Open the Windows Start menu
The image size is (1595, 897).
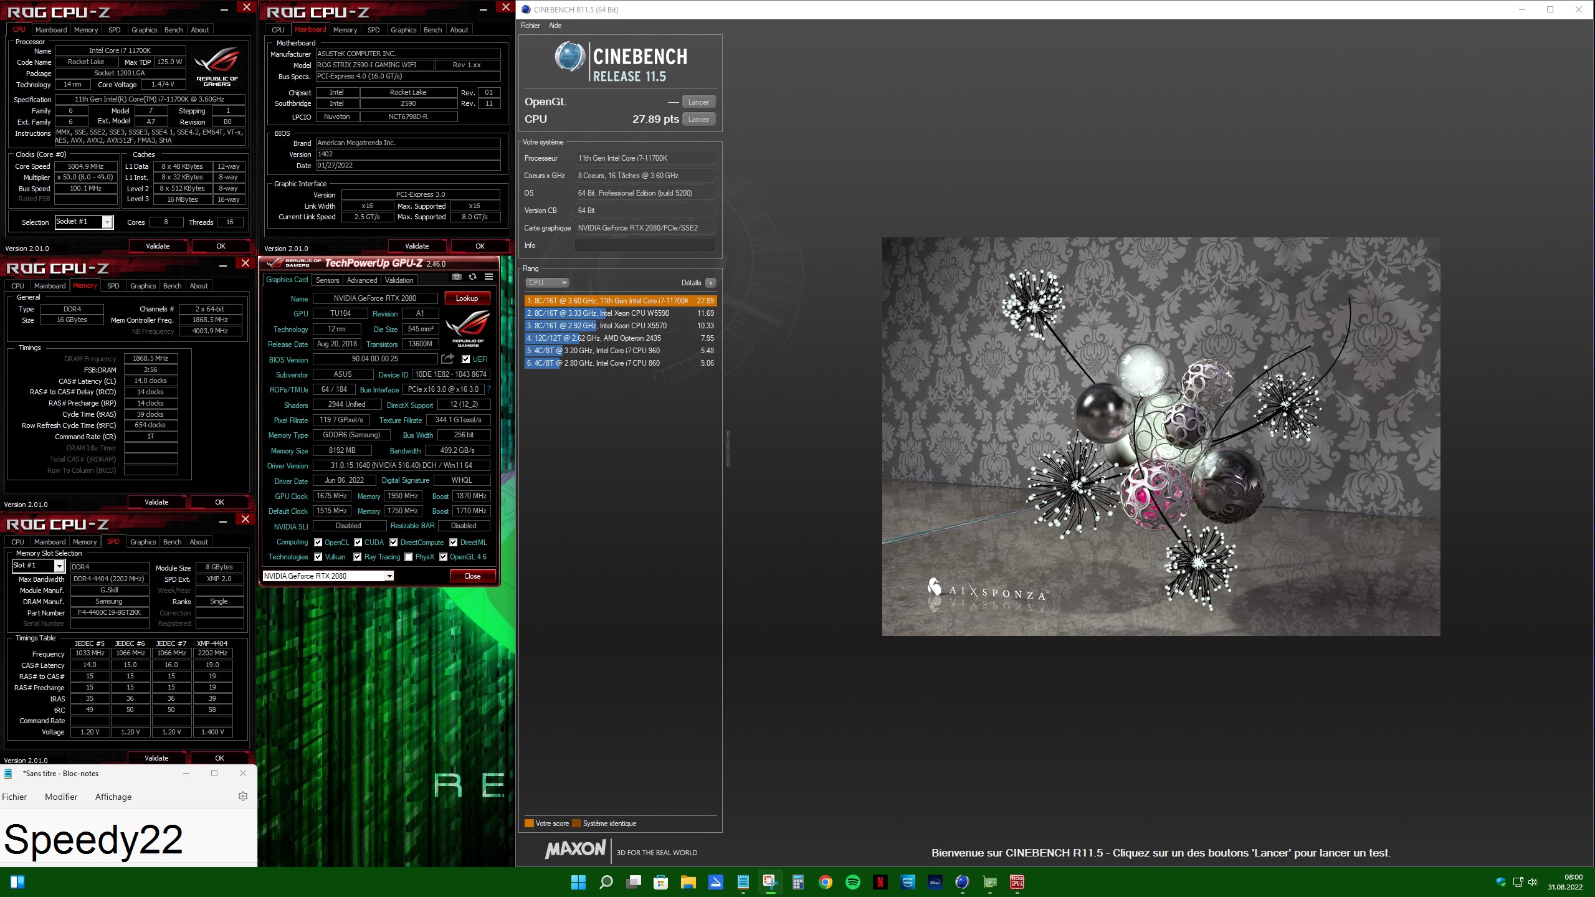(x=578, y=882)
